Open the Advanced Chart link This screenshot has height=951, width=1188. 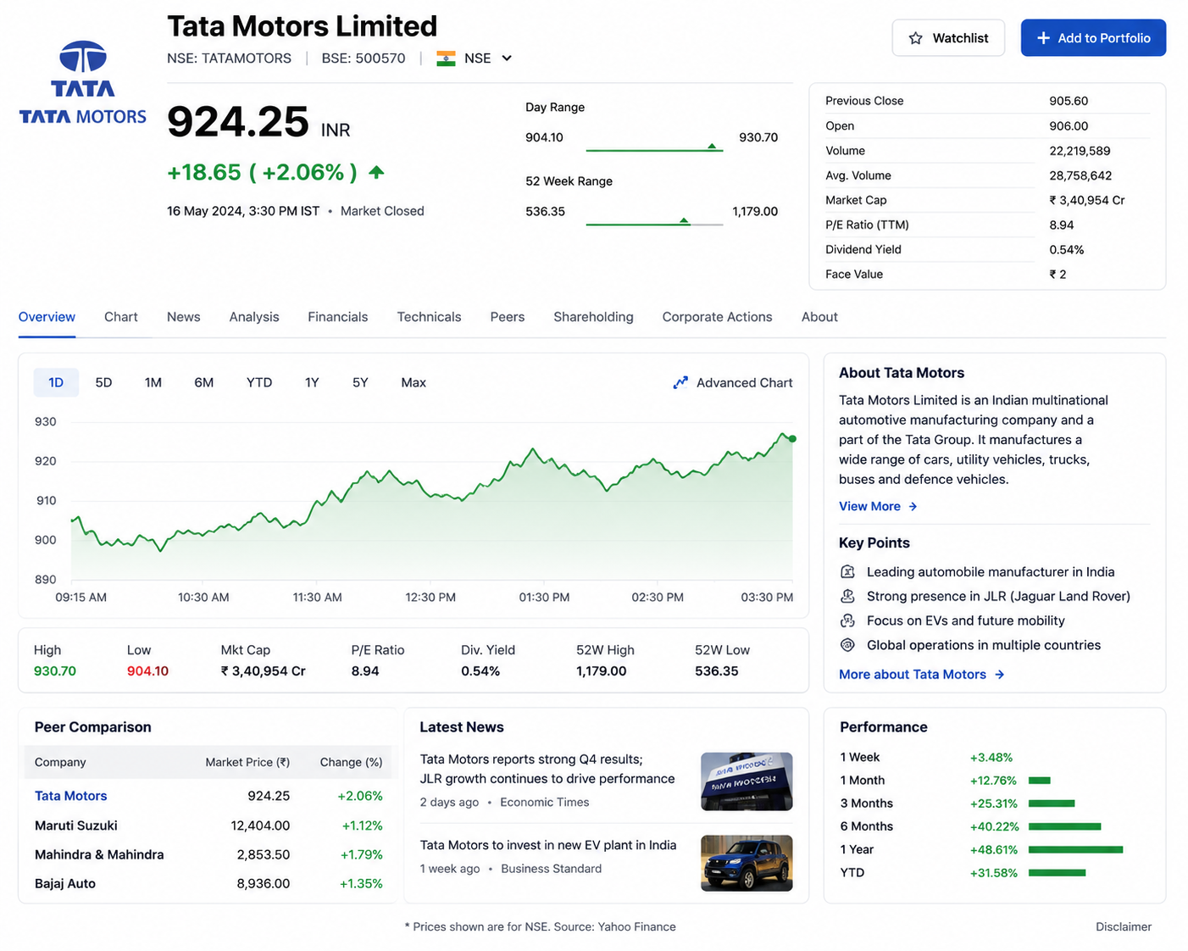(733, 382)
